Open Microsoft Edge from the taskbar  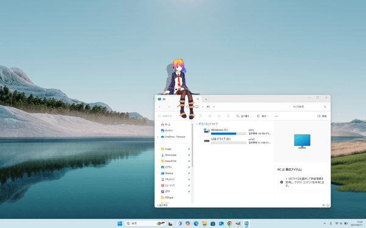pyautogui.click(x=196, y=224)
